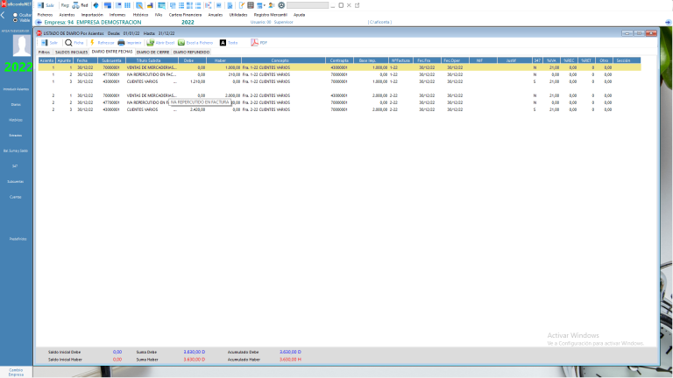Click the notepad with pencil icon

(242, 5)
